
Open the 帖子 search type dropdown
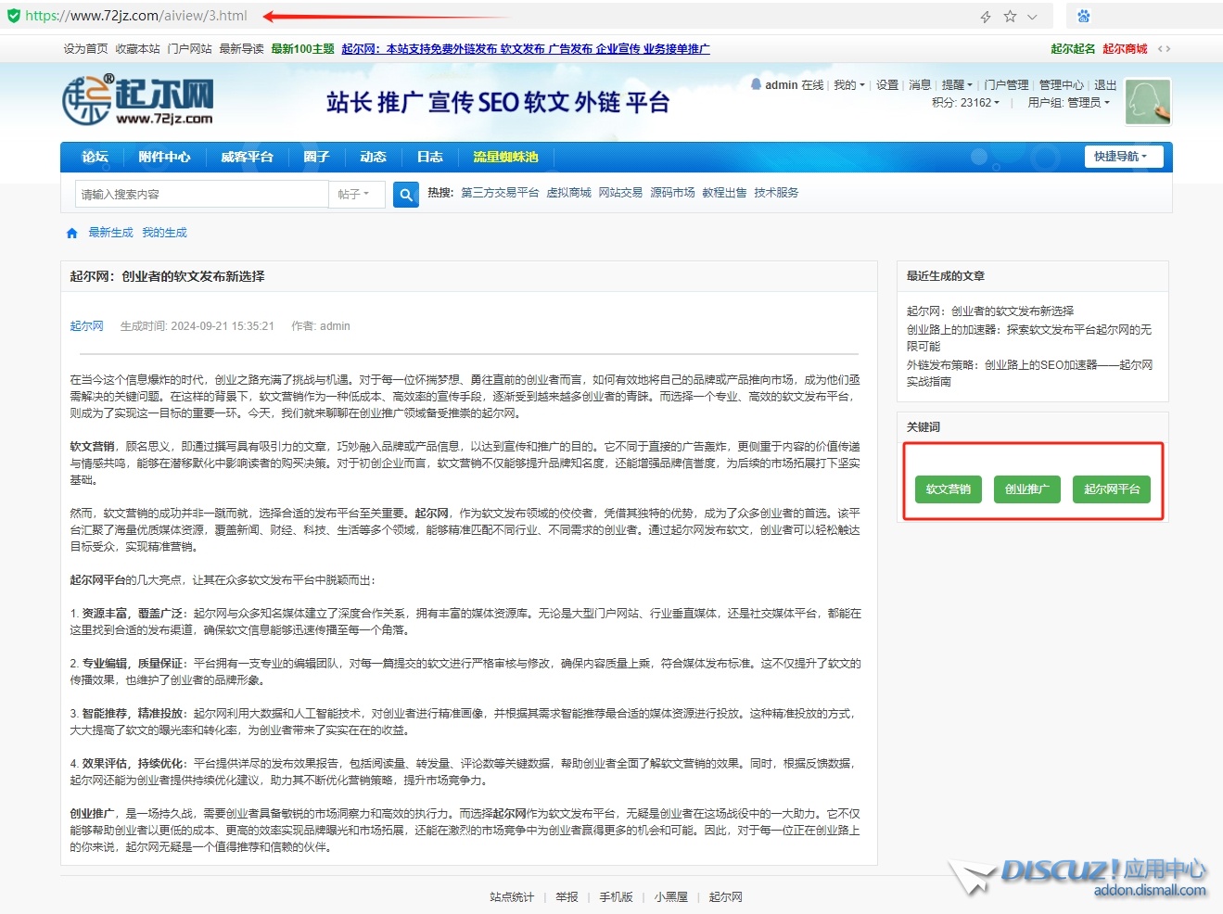coord(356,195)
